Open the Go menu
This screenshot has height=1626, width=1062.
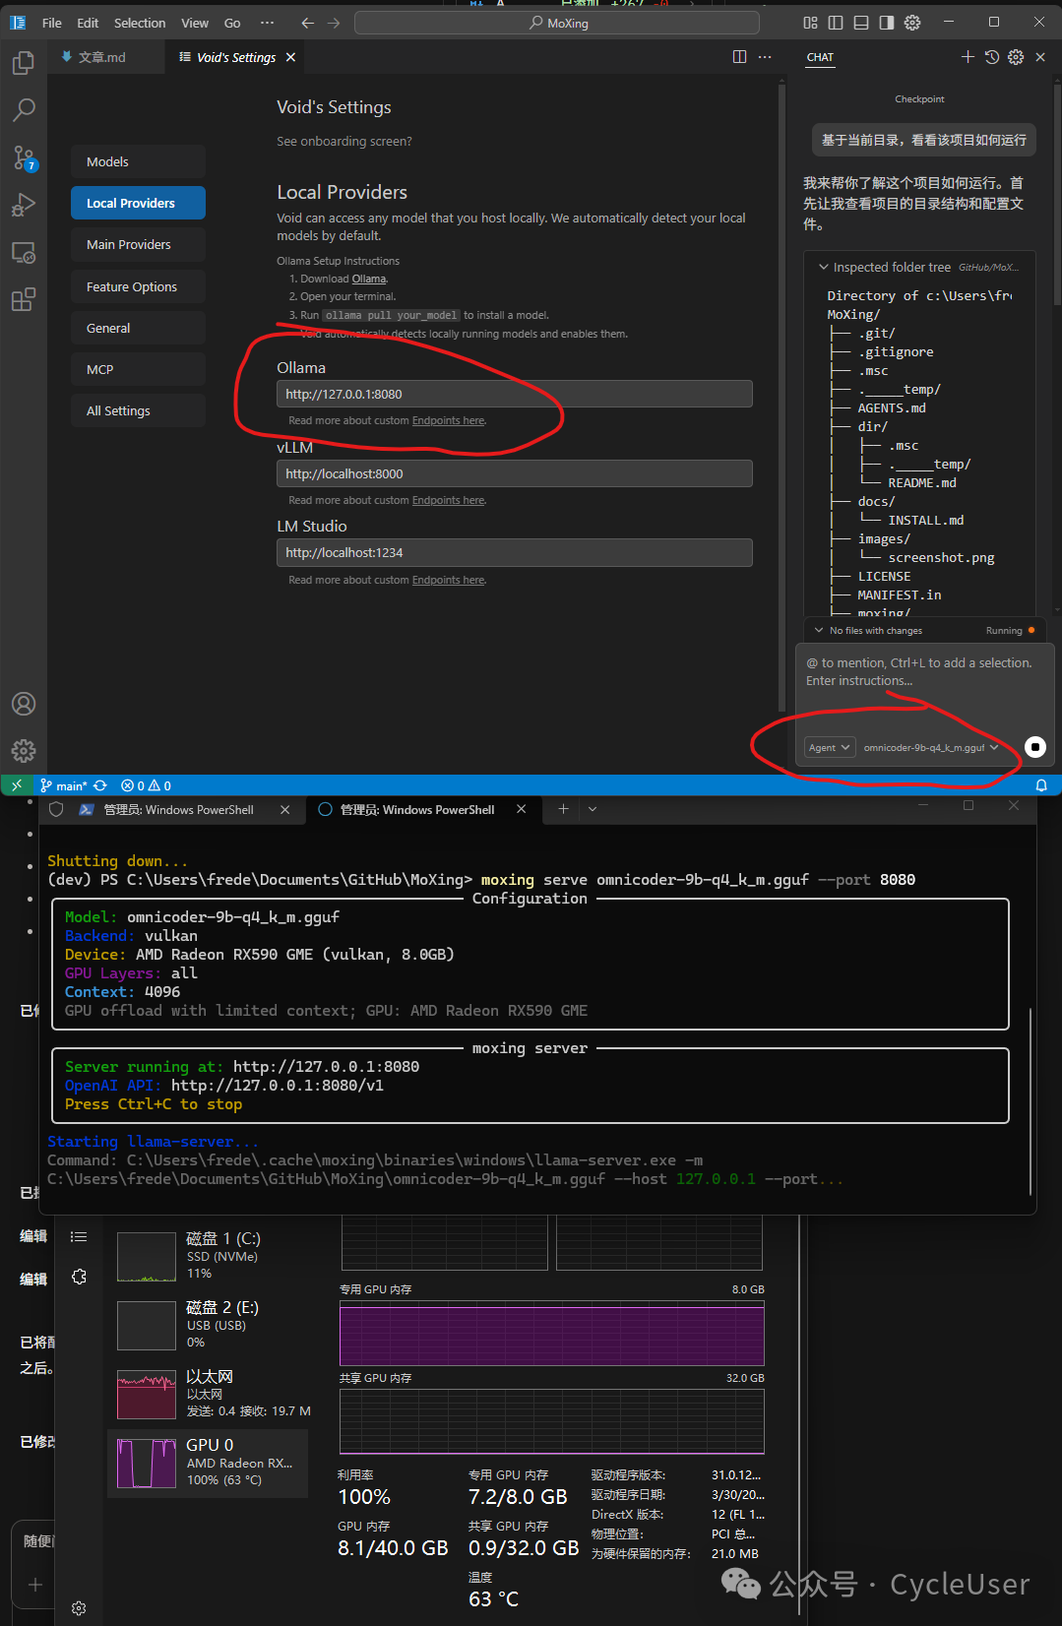click(232, 23)
